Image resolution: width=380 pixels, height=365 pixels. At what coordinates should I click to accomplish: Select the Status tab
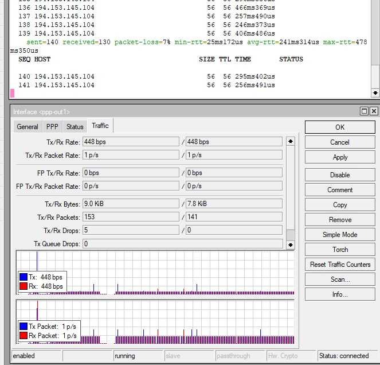click(75, 127)
